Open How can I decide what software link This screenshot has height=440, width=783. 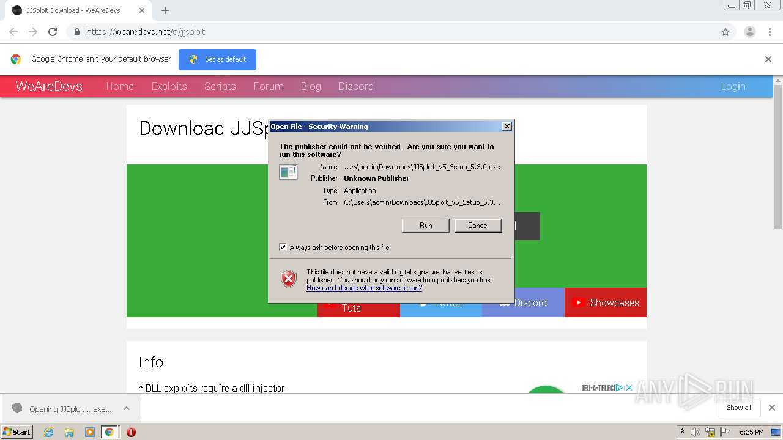tap(364, 288)
